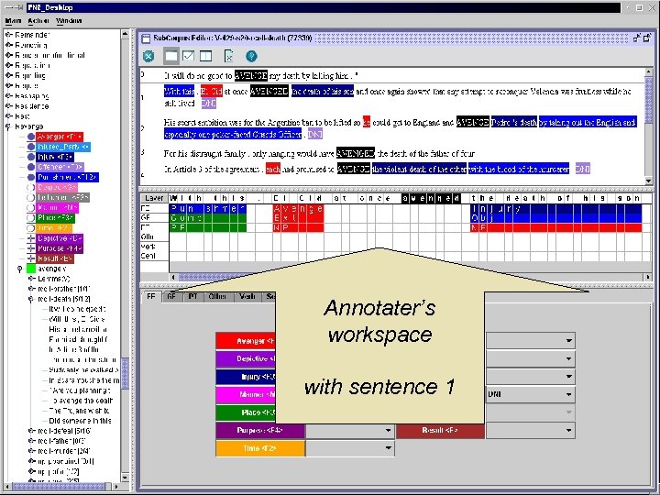The width and height of the screenshot is (660, 495).
Task: Select the 'Did someone in this' sentence in the tree
Action: 80,421
